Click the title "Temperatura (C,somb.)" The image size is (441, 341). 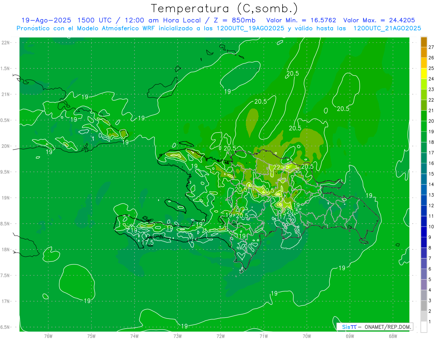224,8
